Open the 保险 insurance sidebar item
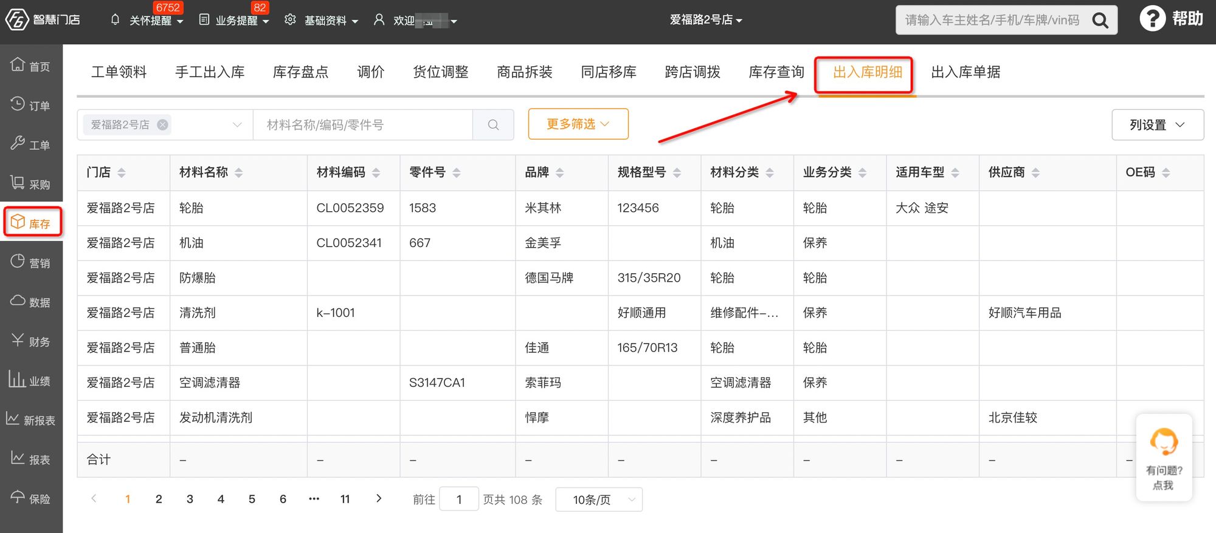 (x=31, y=498)
